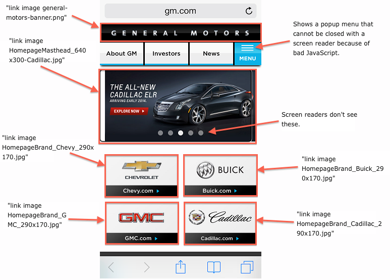Open the Investors tab

coord(166,54)
